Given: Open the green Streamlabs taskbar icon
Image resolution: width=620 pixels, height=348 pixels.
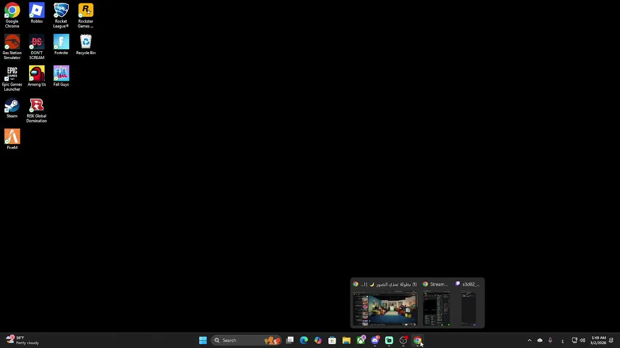Looking at the screenshot, I should 389,340.
